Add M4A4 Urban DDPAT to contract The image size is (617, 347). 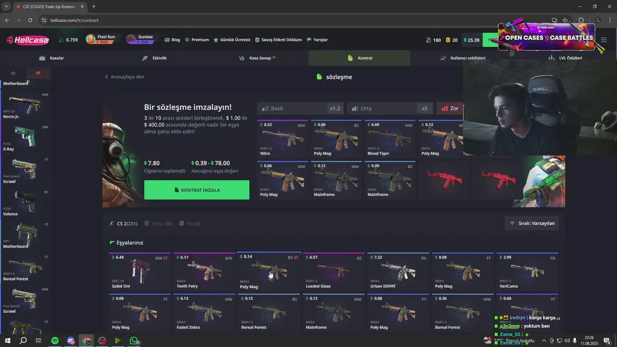(398, 272)
